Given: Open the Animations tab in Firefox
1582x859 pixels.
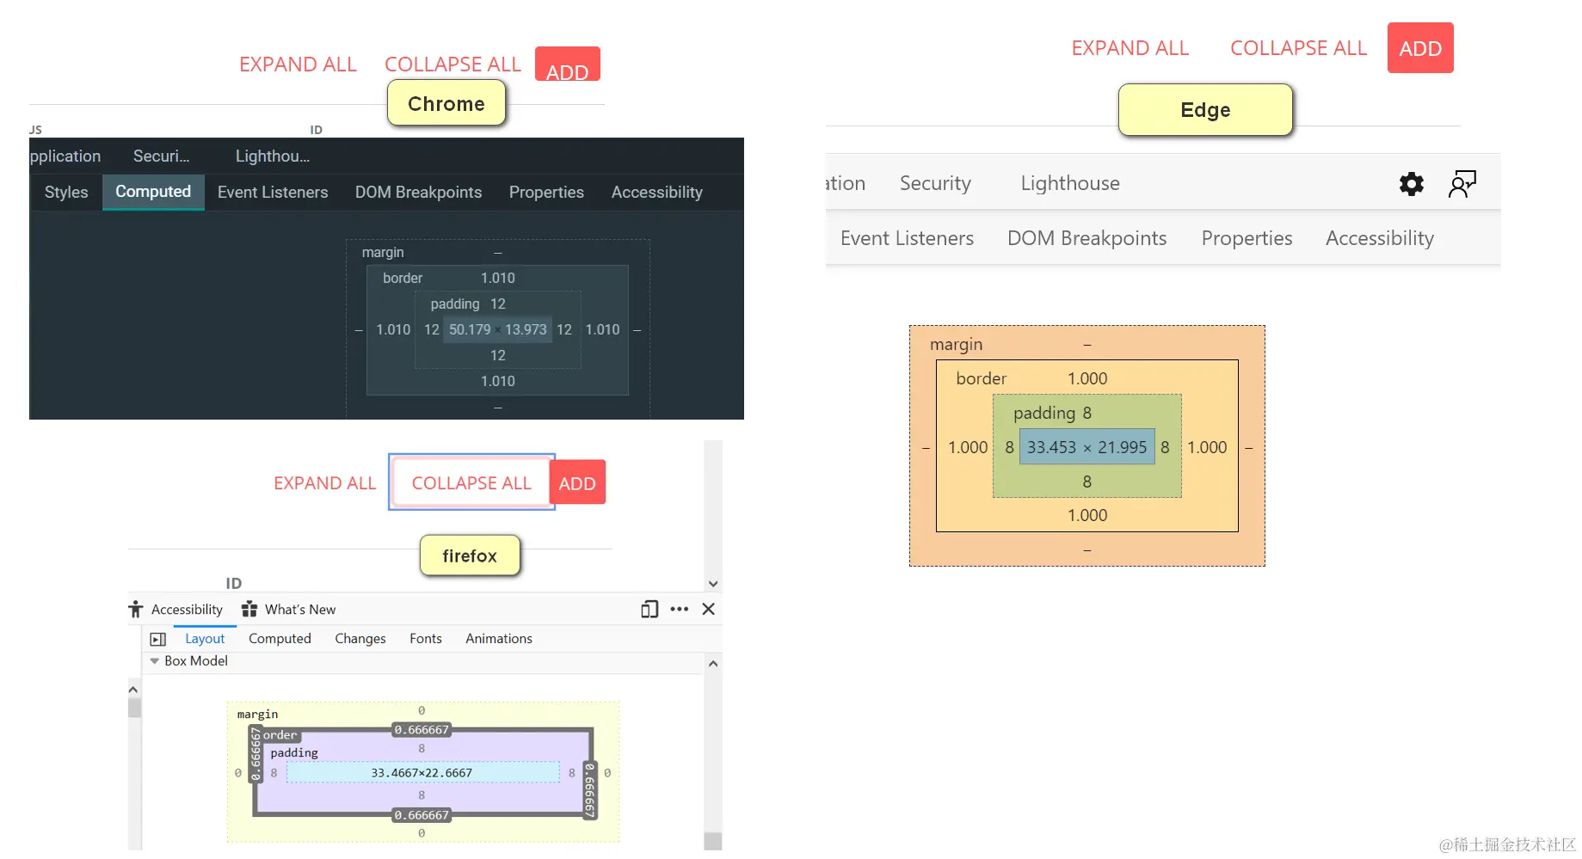Looking at the screenshot, I should 498,638.
